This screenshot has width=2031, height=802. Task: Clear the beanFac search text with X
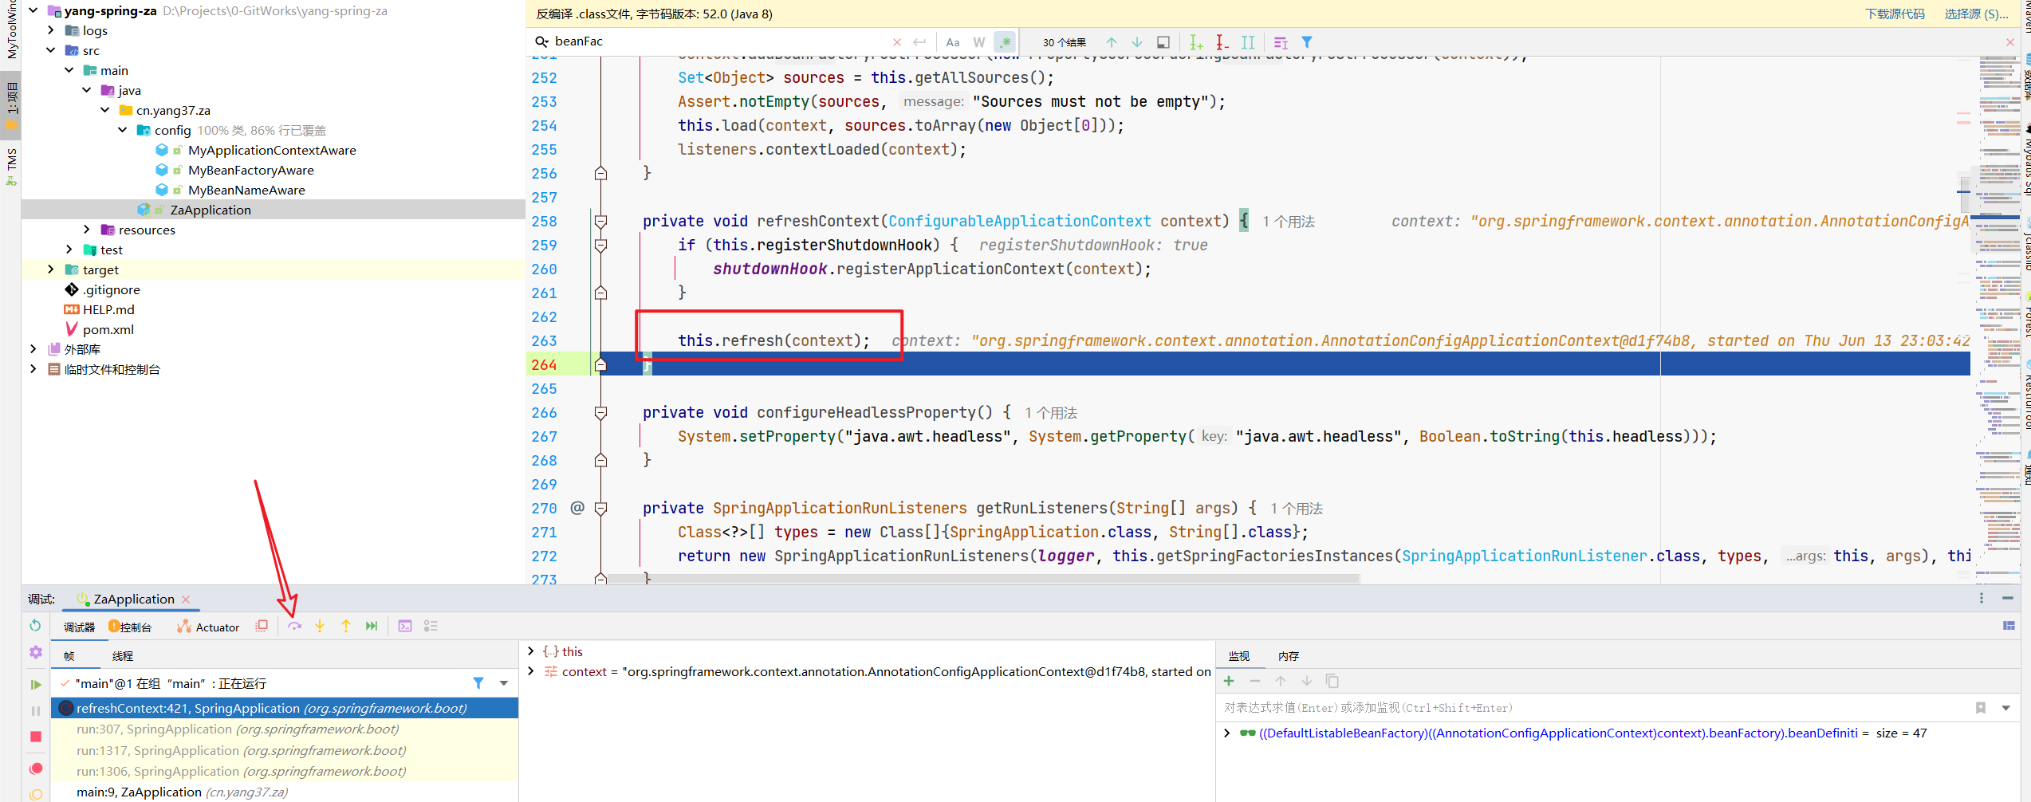pos(897,42)
